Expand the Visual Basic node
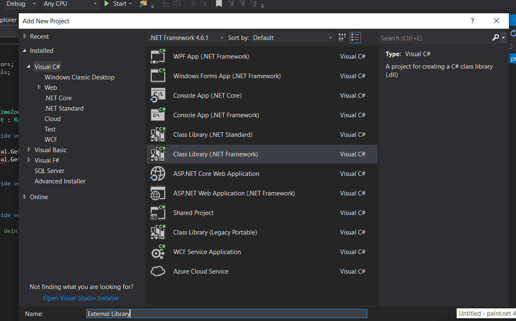 (x=29, y=149)
